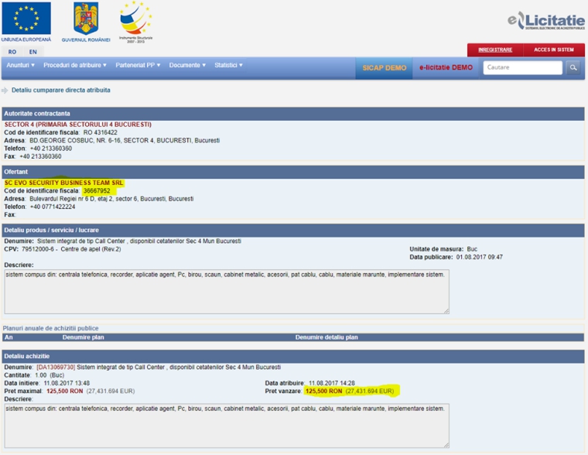Click the Ofertant section header

(x=293, y=172)
